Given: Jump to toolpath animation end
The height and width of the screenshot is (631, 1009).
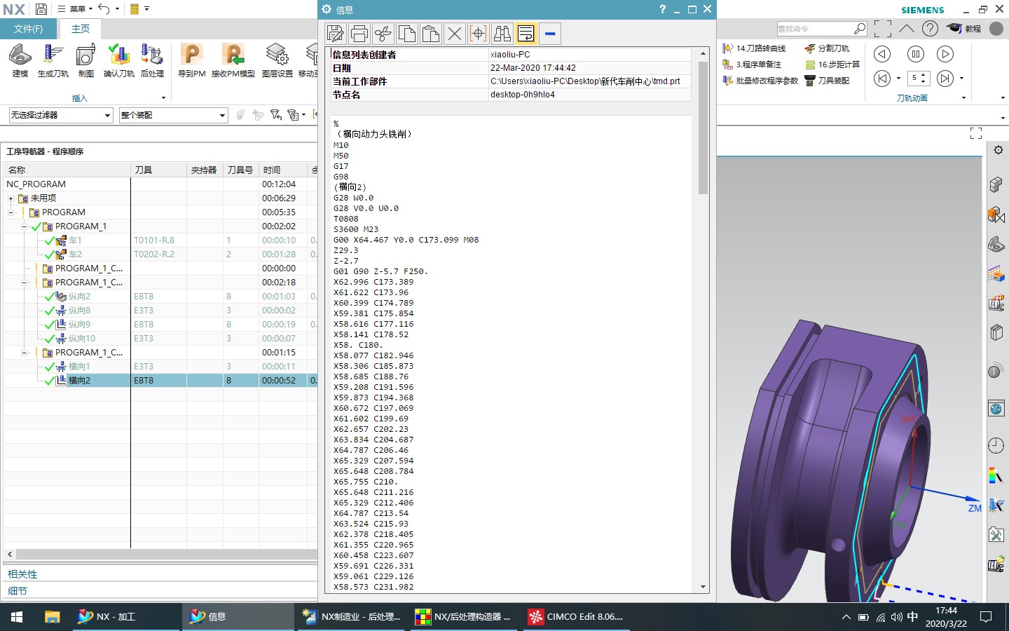Looking at the screenshot, I should (945, 78).
